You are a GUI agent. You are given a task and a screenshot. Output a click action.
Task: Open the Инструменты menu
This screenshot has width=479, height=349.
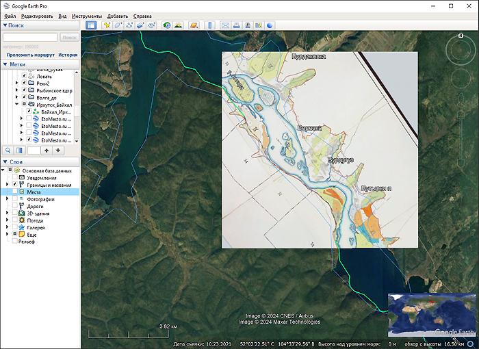[87, 16]
